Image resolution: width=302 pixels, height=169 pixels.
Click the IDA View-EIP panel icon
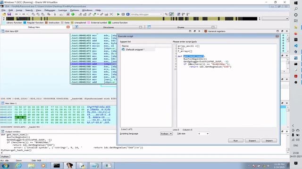click(3, 31)
